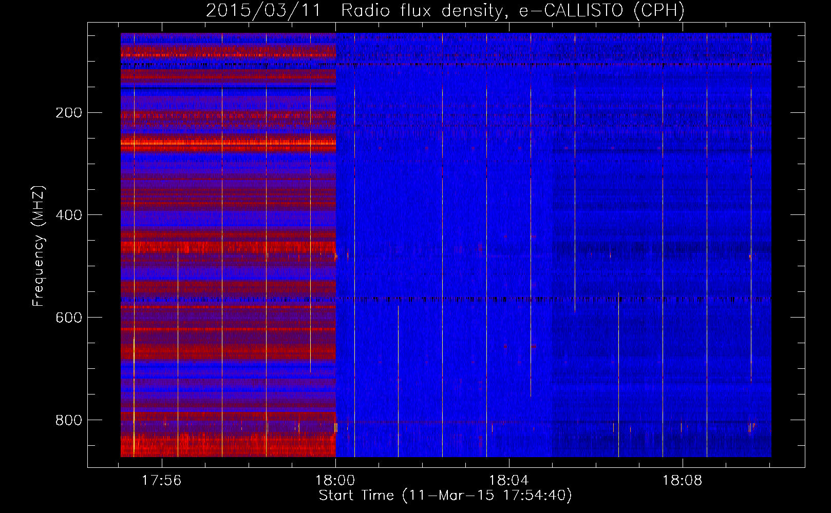Click the '18:00' time tick label
This screenshot has height=513, width=831.
pyautogui.click(x=335, y=481)
